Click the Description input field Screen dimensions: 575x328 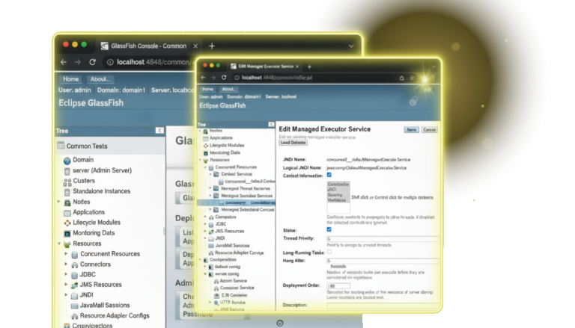[383, 306]
